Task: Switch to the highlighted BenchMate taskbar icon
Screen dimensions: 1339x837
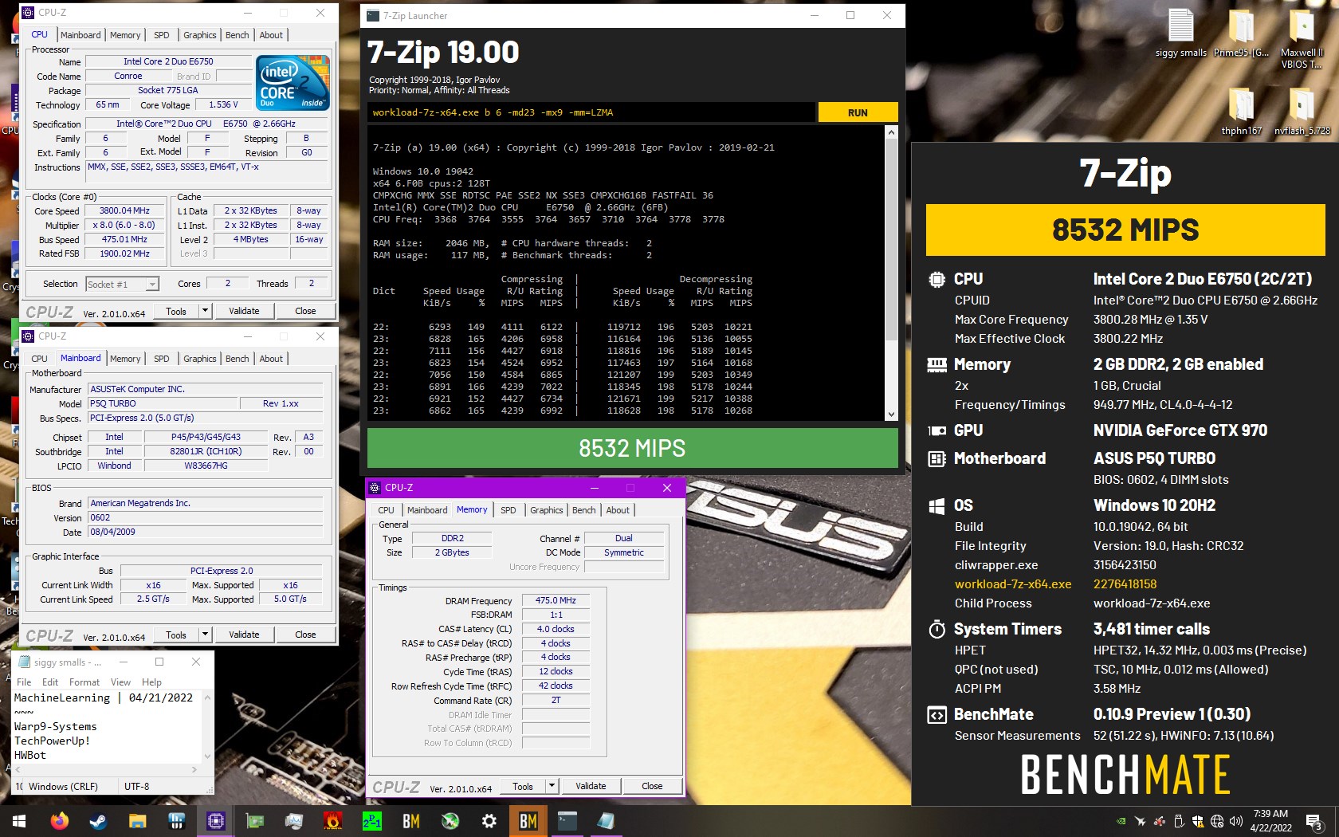Action: coord(528,821)
